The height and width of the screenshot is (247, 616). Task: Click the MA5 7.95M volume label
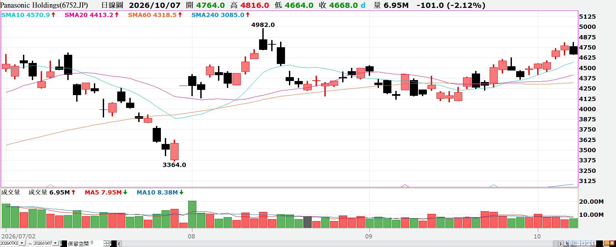[x=103, y=192]
